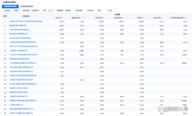Sort by 营业收入 column arrows
Image resolution: width=192 pixels, height=116 pixels.
click(63, 18)
